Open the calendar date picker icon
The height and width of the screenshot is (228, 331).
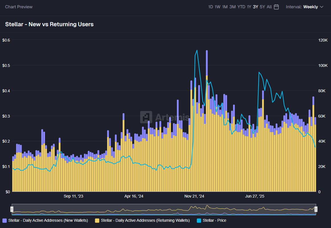point(275,7)
